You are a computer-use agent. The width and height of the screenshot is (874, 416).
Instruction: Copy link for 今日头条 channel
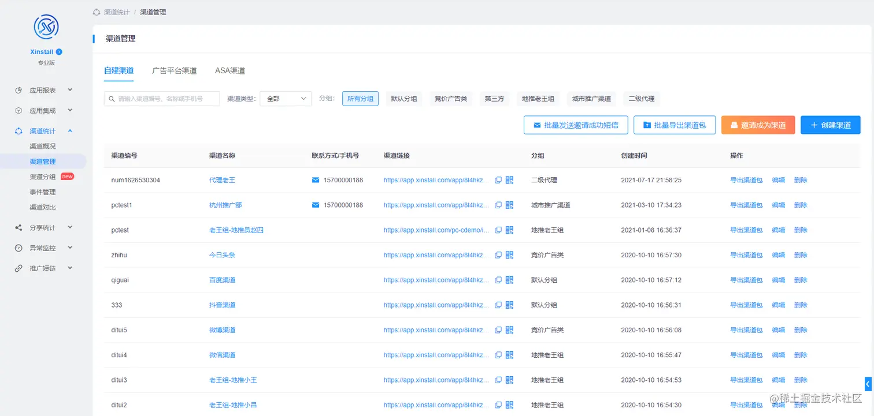pyautogui.click(x=498, y=255)
